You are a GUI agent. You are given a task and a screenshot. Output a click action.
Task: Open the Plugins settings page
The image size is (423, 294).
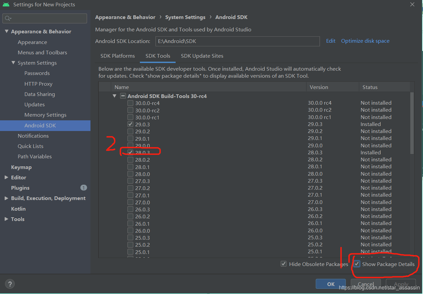20,188
